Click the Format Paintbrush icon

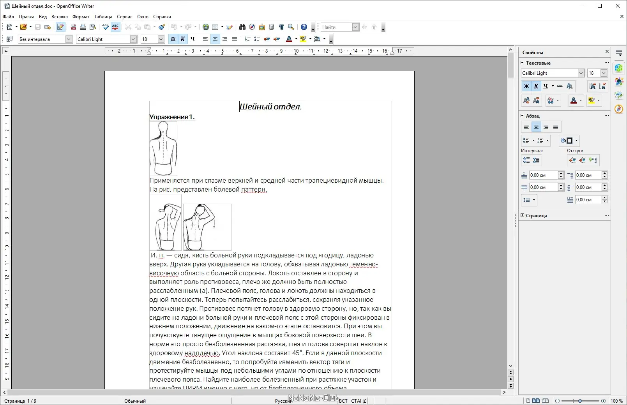point(162,27)
